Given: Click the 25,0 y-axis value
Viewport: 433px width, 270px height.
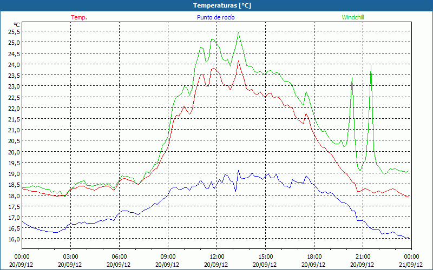Looking at the screenshot, I should click(14, 43).
